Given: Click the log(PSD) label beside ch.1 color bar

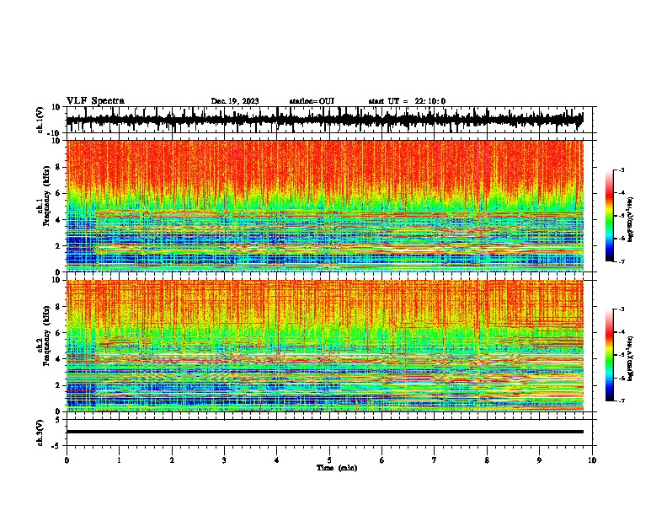Looking at the screenshot, I should click(x=631, y=219).
